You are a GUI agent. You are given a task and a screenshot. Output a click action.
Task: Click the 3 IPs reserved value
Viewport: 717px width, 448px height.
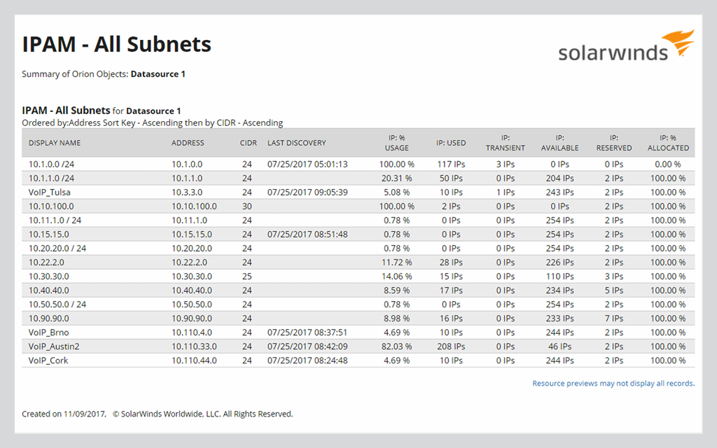(613, 276)
